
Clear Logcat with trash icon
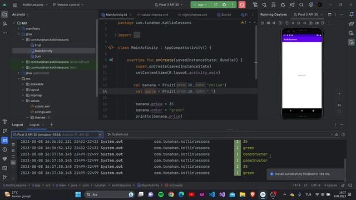coord(13,144)
